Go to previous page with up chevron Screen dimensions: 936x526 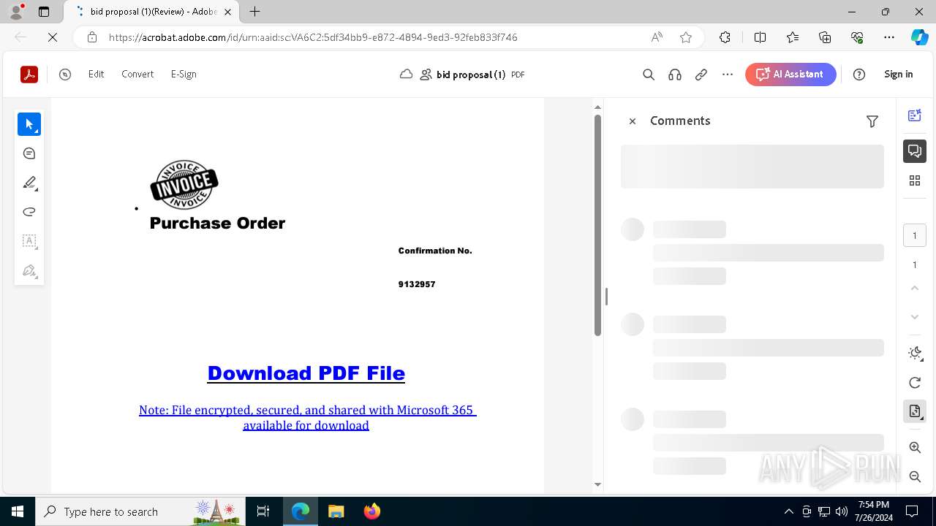915,288
